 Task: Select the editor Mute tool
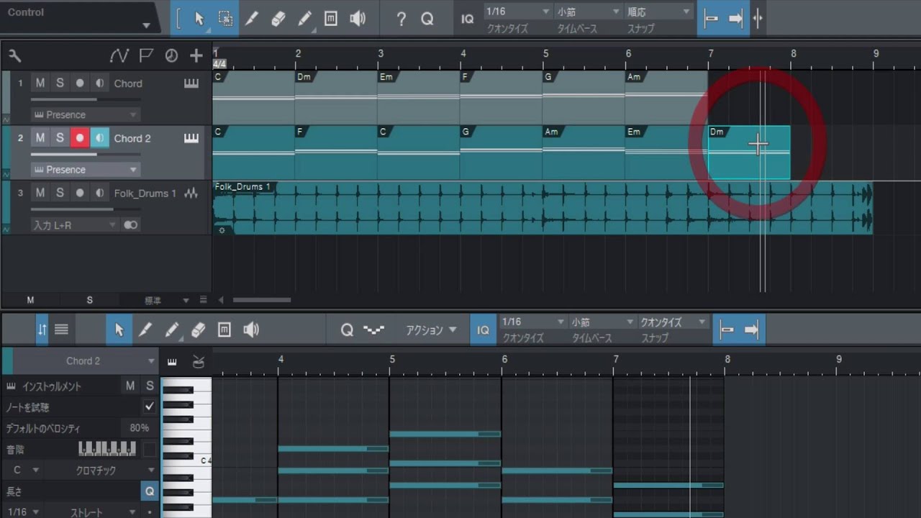tap(224, 330)
